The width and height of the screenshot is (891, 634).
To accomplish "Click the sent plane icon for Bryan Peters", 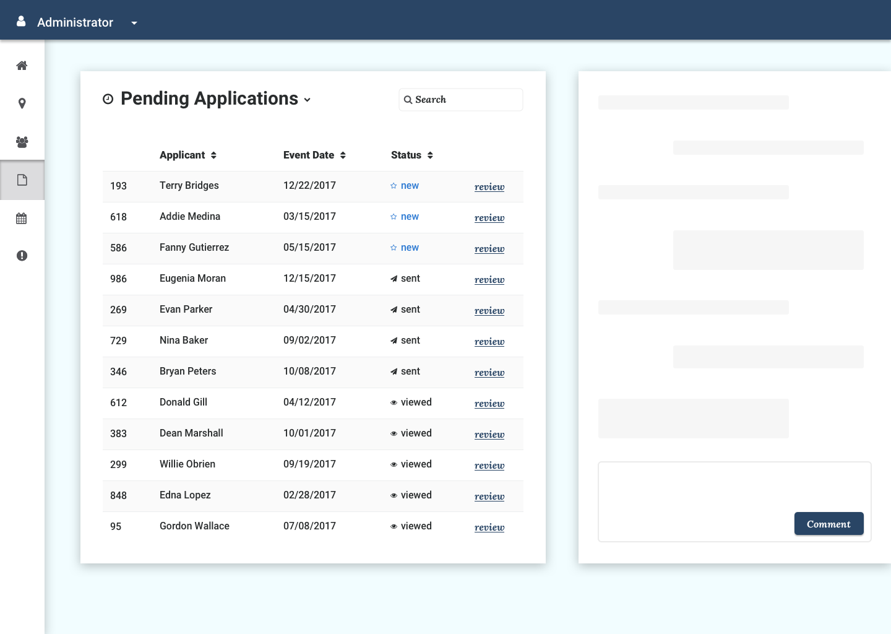I will (394, 371).
